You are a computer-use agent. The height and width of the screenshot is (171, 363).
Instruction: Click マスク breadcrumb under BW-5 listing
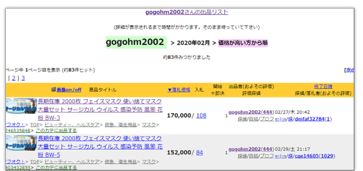pos(149,162)
